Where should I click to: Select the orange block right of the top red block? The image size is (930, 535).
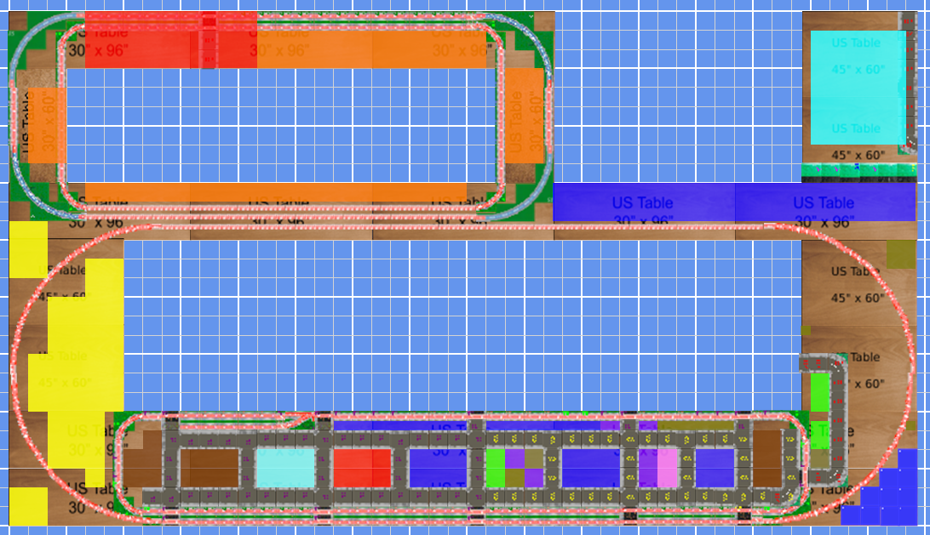click(371, 49)
